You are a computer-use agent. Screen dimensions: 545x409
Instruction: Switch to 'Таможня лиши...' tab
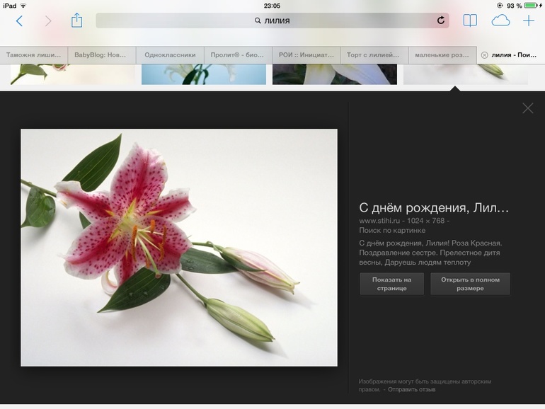point(34,55)
